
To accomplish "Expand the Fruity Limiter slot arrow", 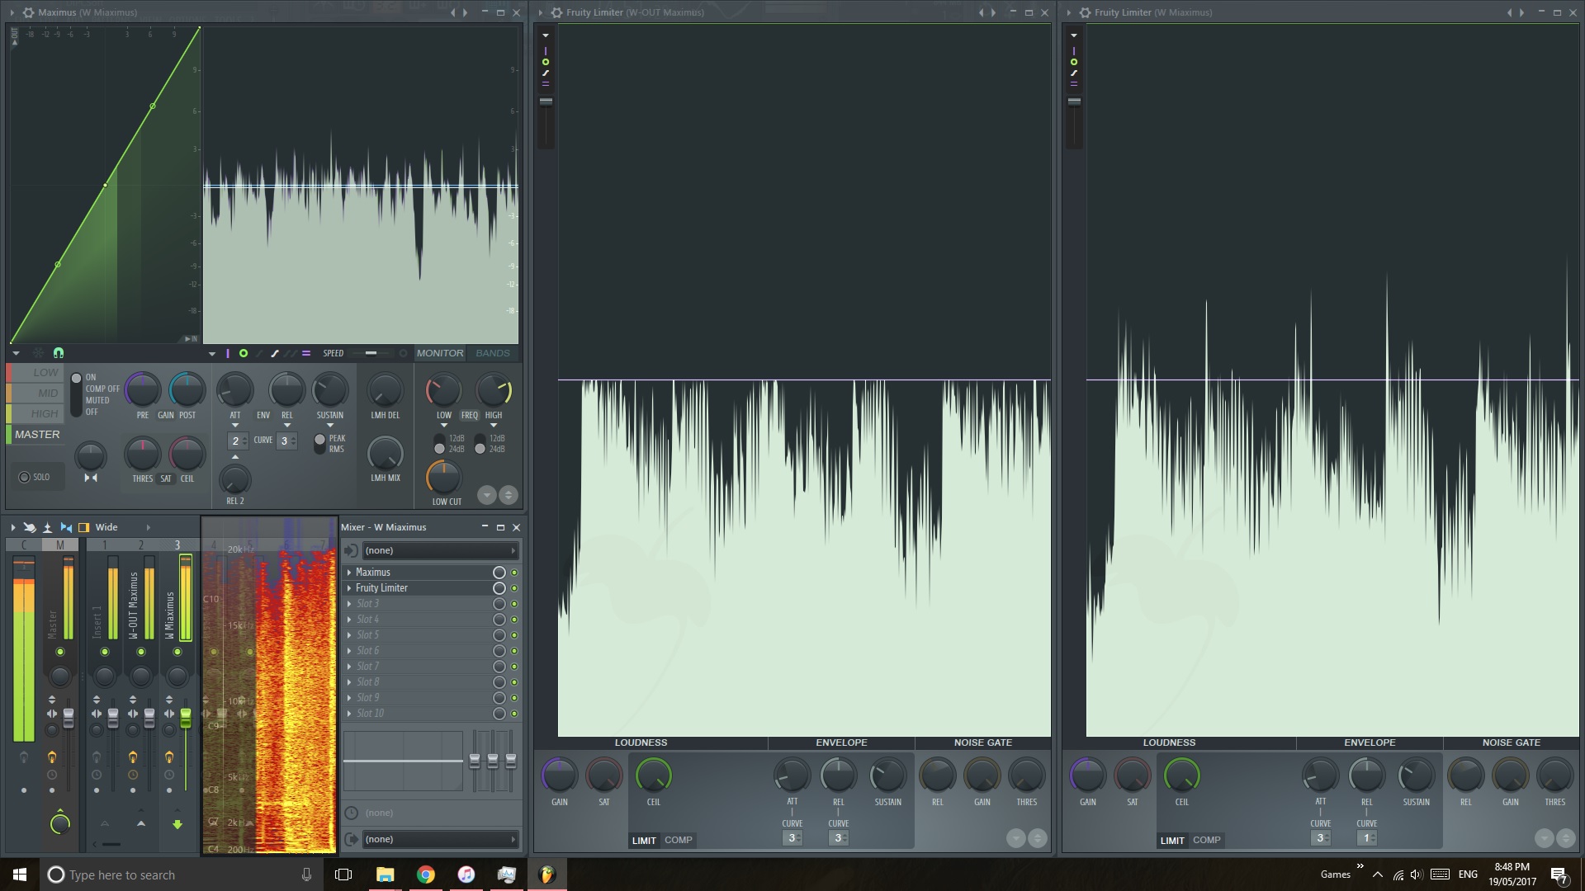I will pyautogui.click(x=349, y=588).
